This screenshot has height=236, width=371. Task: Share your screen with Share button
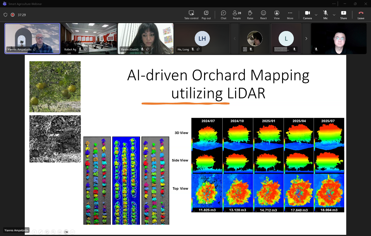click(x=344, y=15)
